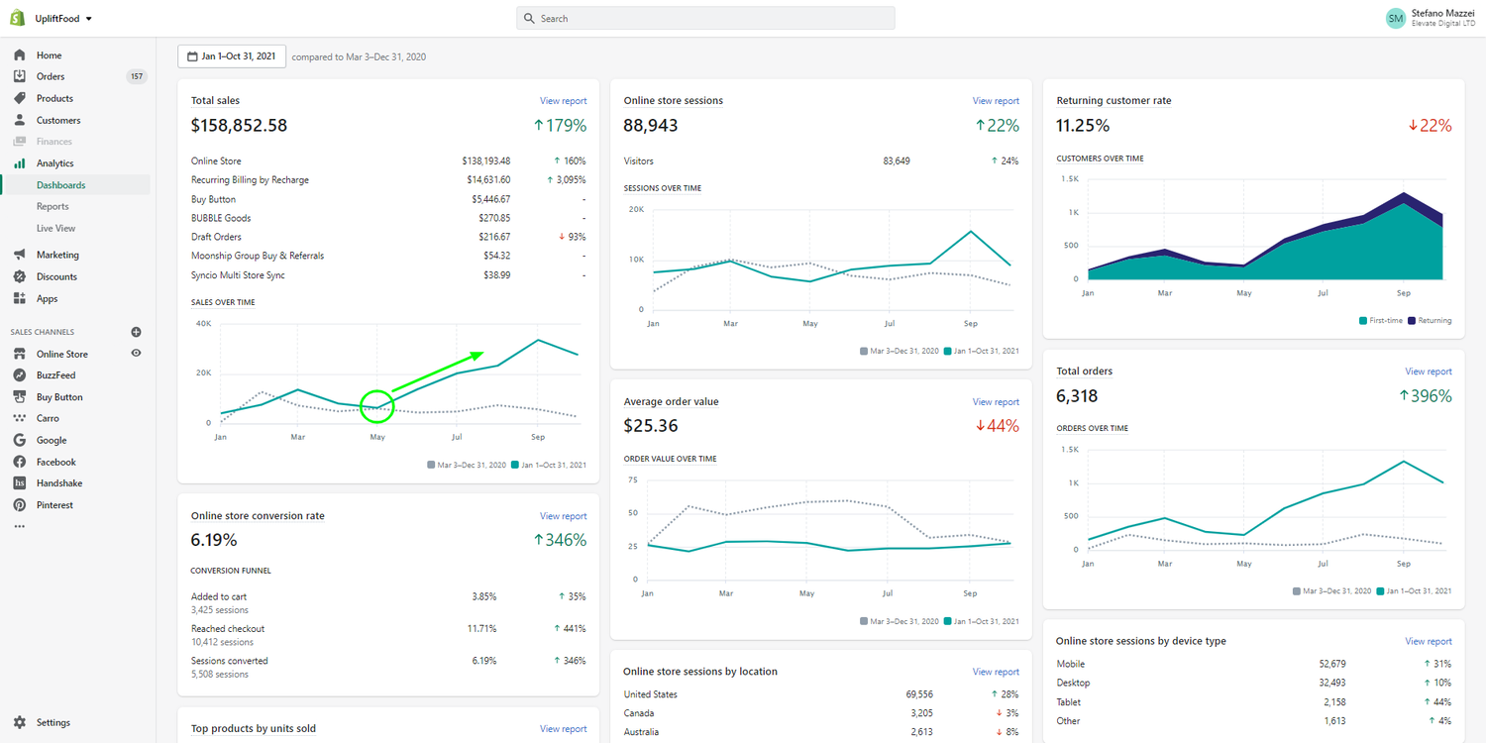View report for sessions by location
The height and width of the screenshot is (743, 1486).
pyautogui.click(x=996, y=672)
